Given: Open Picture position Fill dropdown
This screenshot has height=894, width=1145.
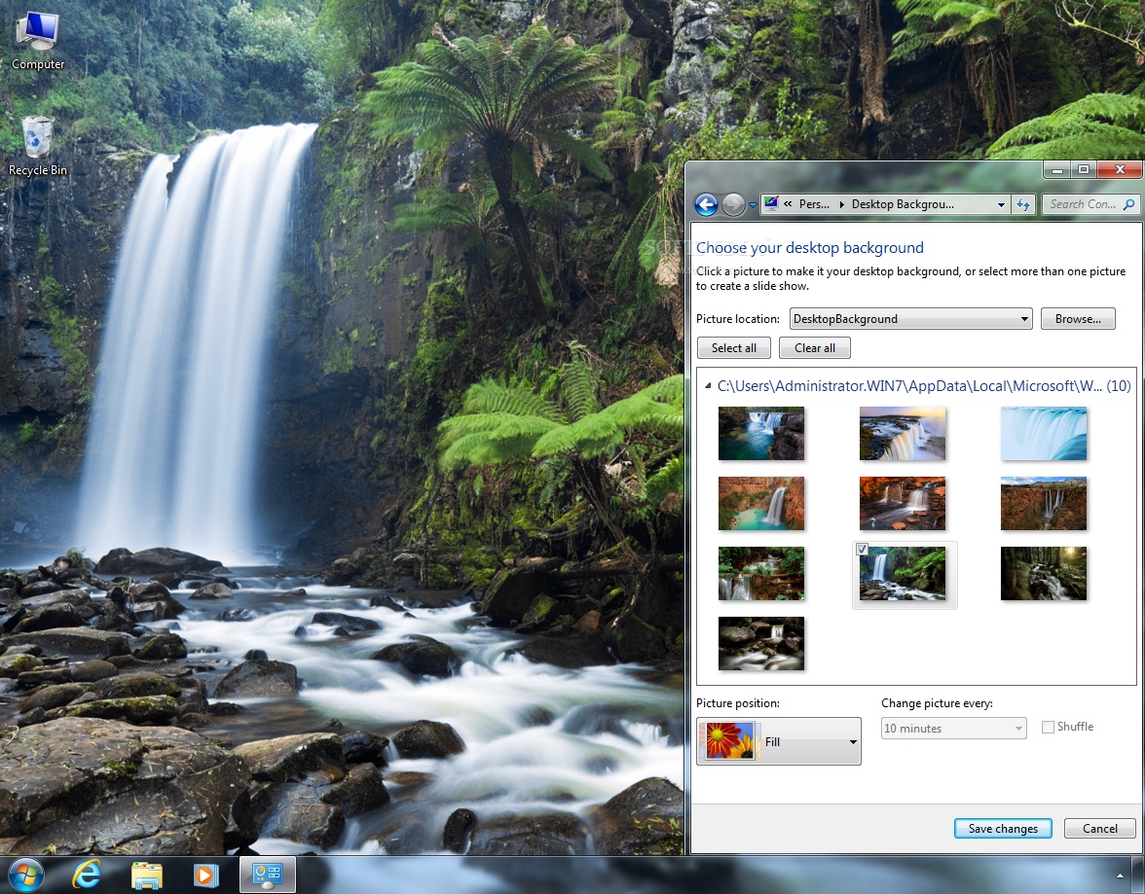Looking at the screenshot, I should click(x=779, y=741).
